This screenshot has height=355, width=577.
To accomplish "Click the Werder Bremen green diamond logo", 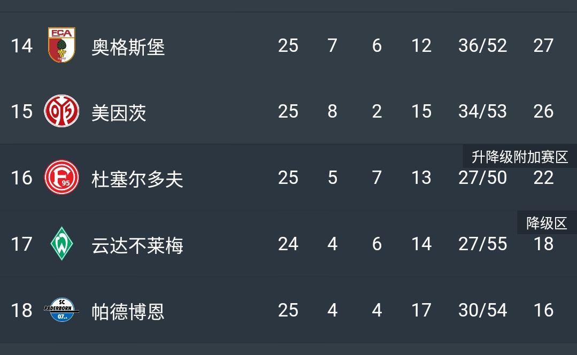I will click(x=63, y=244).
